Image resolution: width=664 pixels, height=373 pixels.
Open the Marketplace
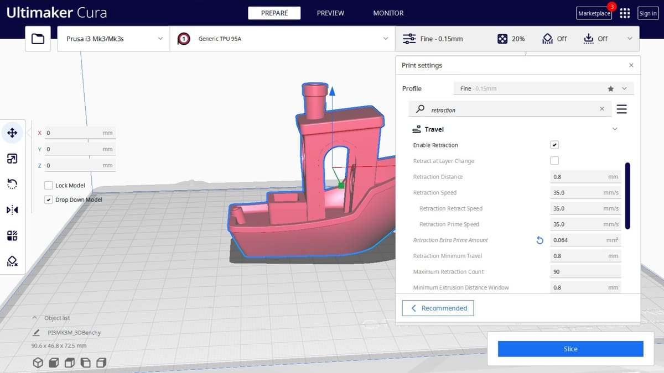point(594,13)
